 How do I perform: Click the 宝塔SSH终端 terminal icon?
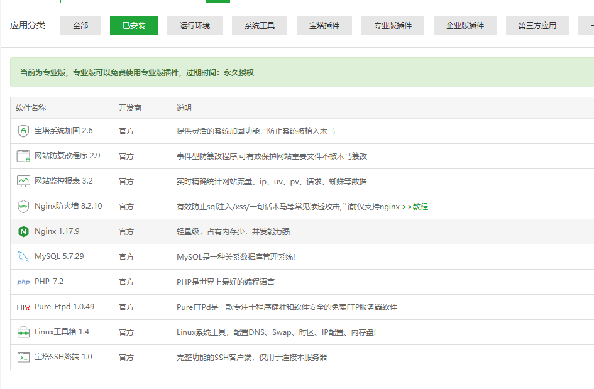23,357
